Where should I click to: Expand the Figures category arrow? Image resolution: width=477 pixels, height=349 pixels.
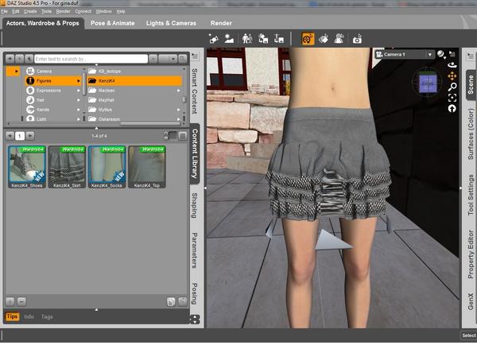[79, 80]
